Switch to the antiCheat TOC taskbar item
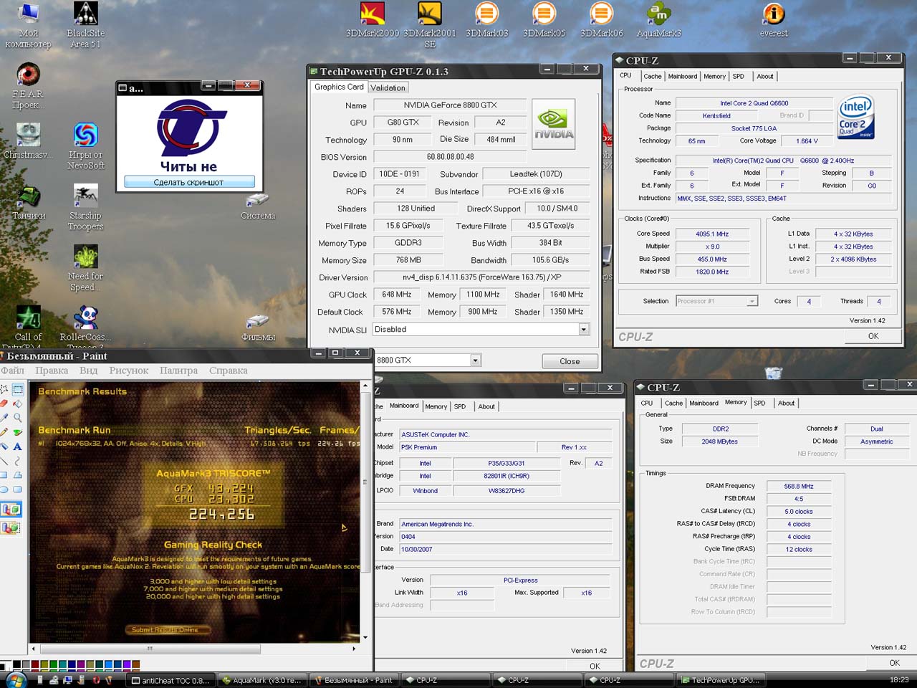This screenshot has height=688, width=917. (x=171, y=680)
